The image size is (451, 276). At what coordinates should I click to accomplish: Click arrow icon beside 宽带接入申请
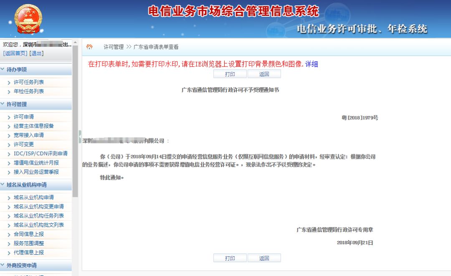coord(9,135)
